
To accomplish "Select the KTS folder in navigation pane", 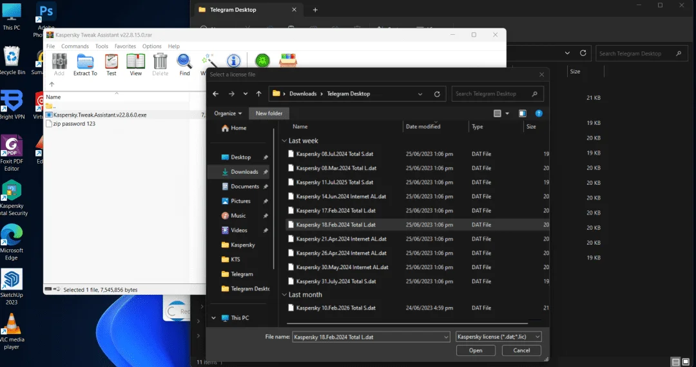I will pos(236,259).
